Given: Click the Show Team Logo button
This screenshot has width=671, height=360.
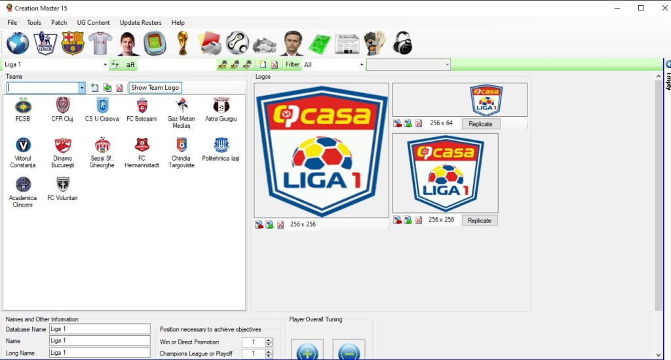Looking at the screenshot, I should tap(155, 88).
